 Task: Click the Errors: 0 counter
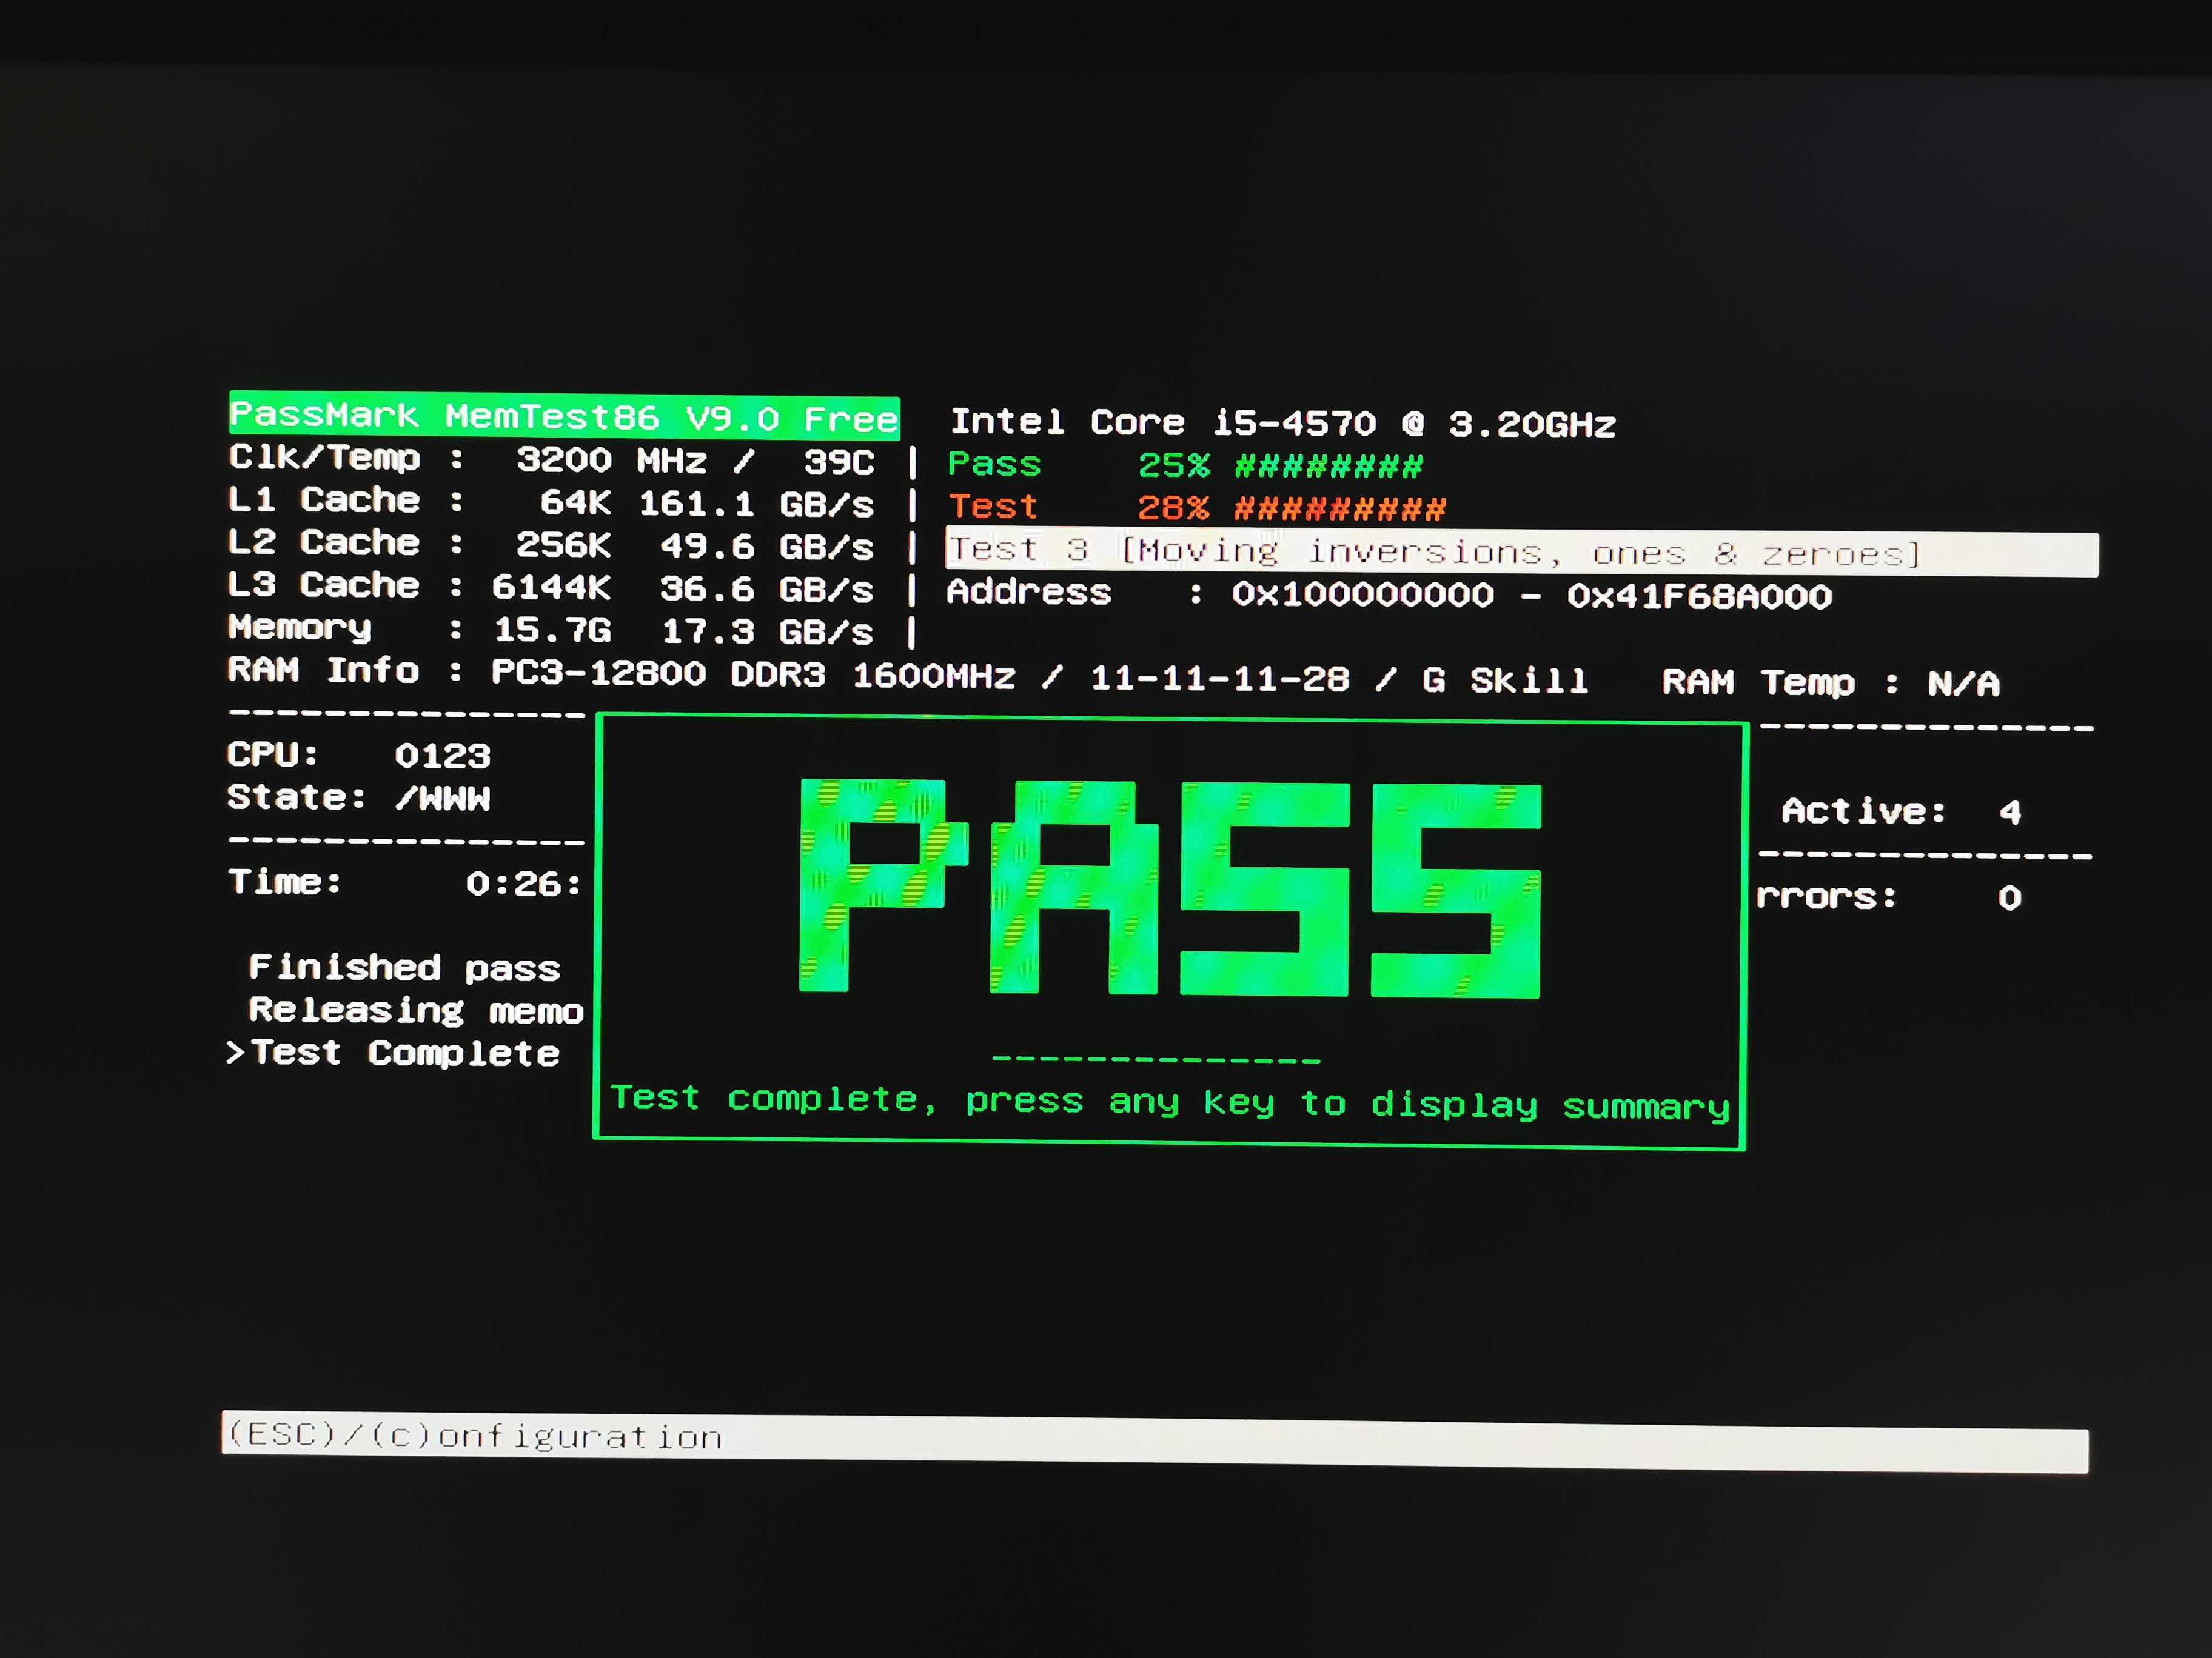(1889, 896)
